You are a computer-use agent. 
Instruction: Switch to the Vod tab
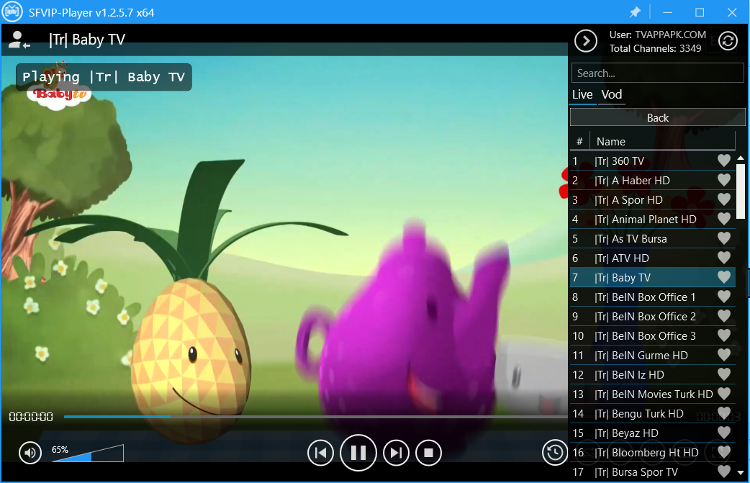click(612, 95)
